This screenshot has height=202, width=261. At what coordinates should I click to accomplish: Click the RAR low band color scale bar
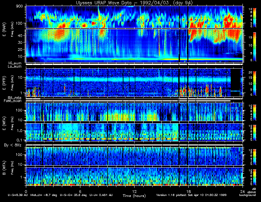tap(255, 47)
